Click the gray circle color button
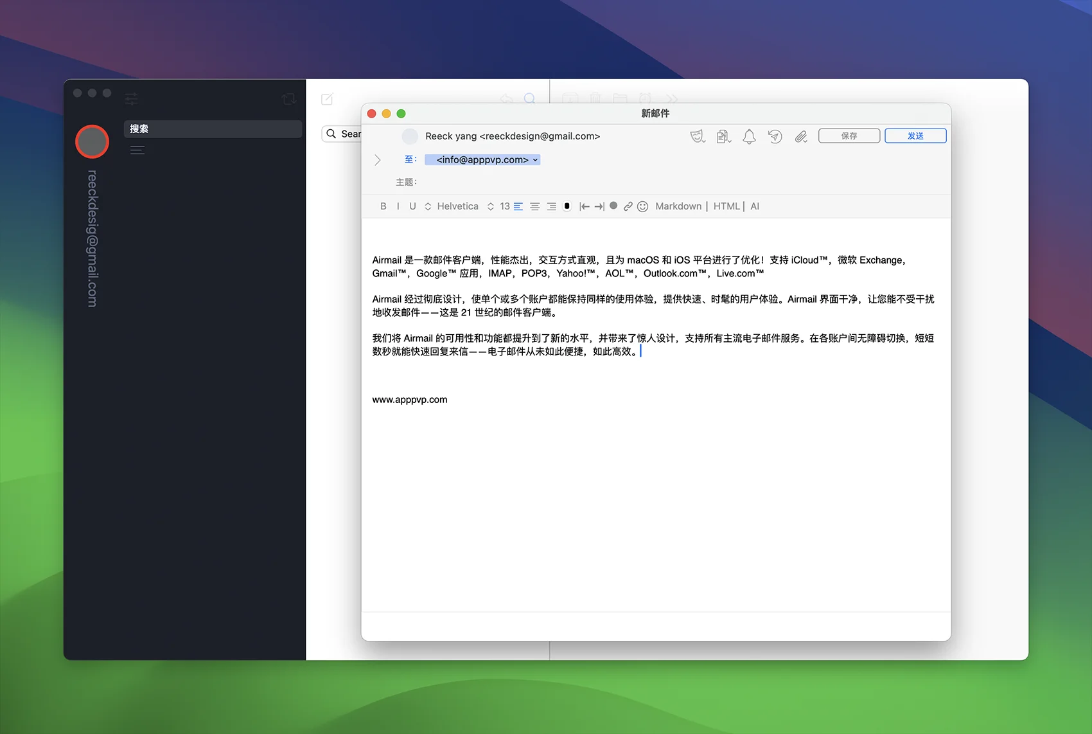Screen dimensions: 1092x734 [x=613, y=206]
